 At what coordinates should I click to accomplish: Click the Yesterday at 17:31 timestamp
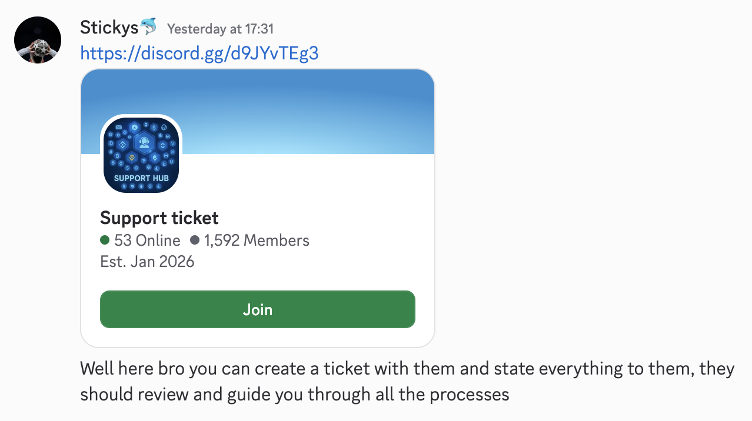click(220, 28)
